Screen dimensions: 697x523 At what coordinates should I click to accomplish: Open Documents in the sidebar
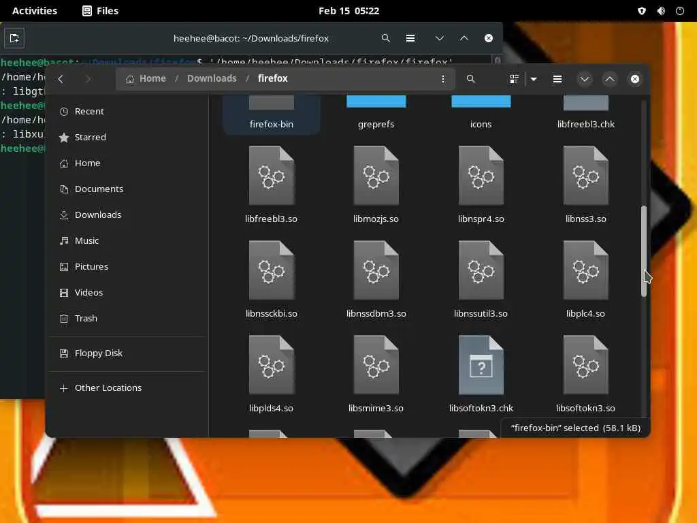pos(127,189)
